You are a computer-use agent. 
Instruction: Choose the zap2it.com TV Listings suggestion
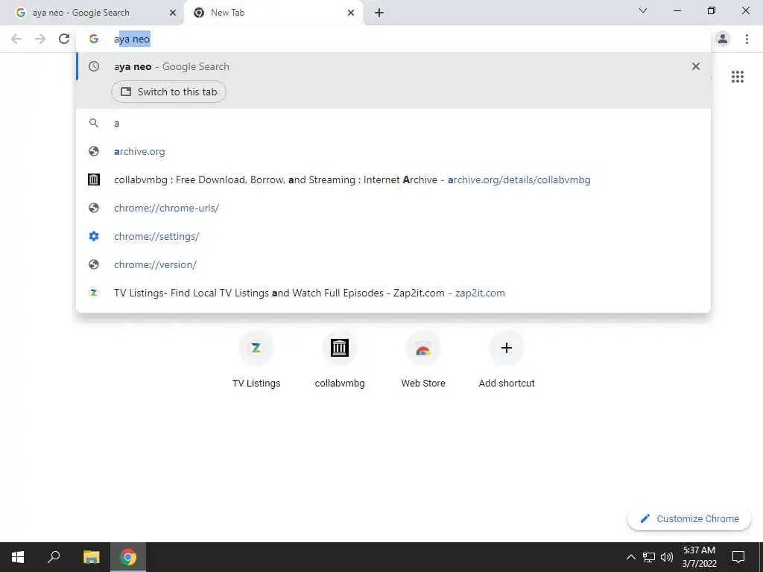pos(393,293)
